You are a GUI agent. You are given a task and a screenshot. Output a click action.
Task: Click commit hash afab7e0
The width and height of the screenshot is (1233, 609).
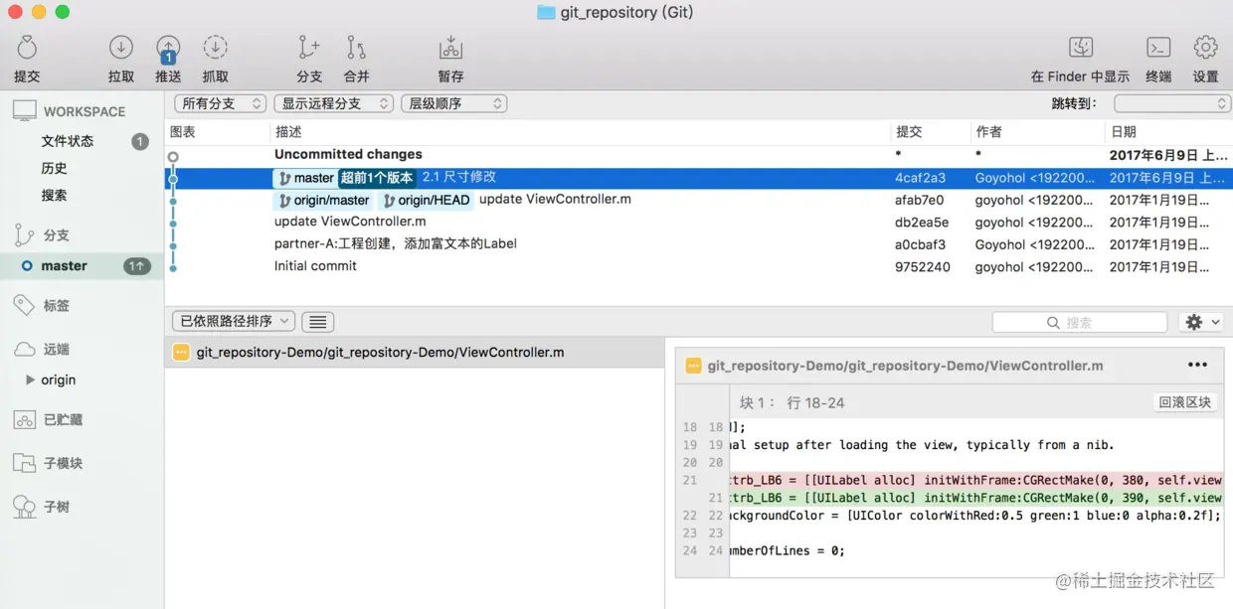[x=920, y=200]
